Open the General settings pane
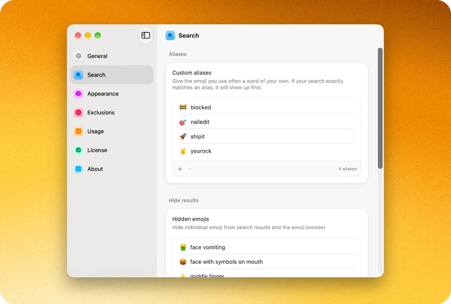Screen dimensions: 451x304 [x=112, y=56]
